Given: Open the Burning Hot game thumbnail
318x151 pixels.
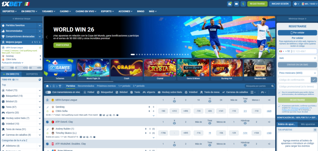Looking at the screenshot, I should 226,70.
